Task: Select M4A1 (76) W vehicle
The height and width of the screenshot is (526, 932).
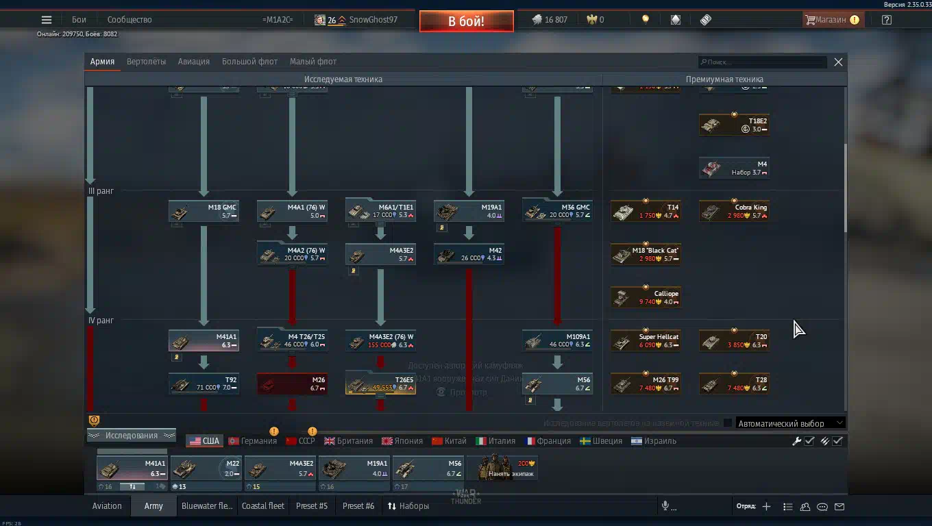Action: click(x=292, y=211)
